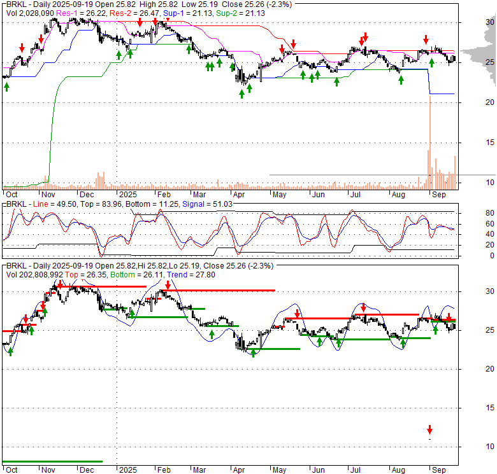Click the Bottom = 26.11 label in lower chart
The height and width of the screenshot is (474, 497).
coord(137,275)
